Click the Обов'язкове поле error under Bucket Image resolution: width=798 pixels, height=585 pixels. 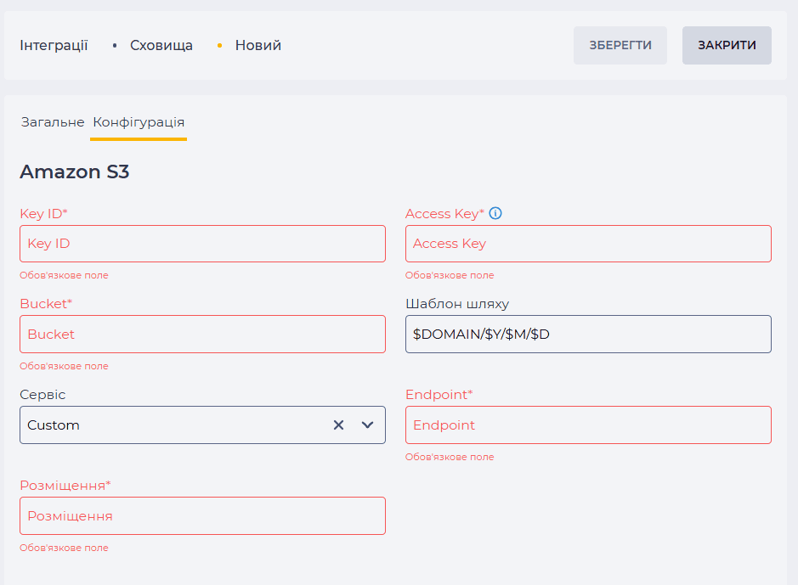click(64, 367)
